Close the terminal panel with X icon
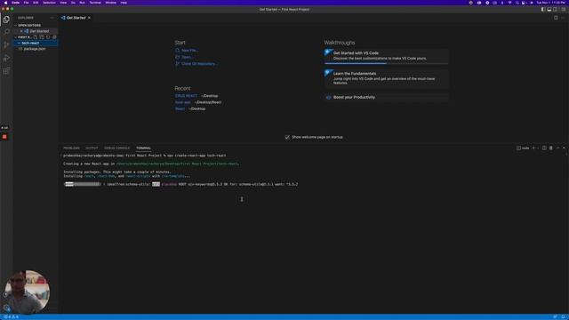Image resolution: width=569 pixels, height=320 pixels. [x=564, y=148]
